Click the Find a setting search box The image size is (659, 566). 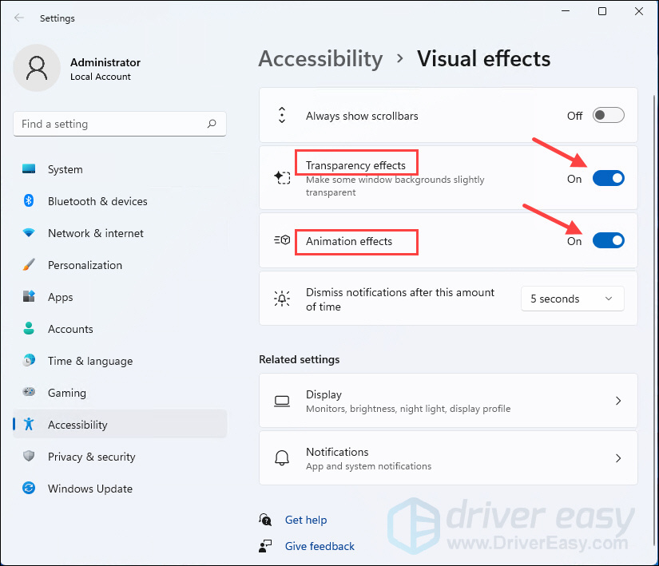tap(120, 124)
